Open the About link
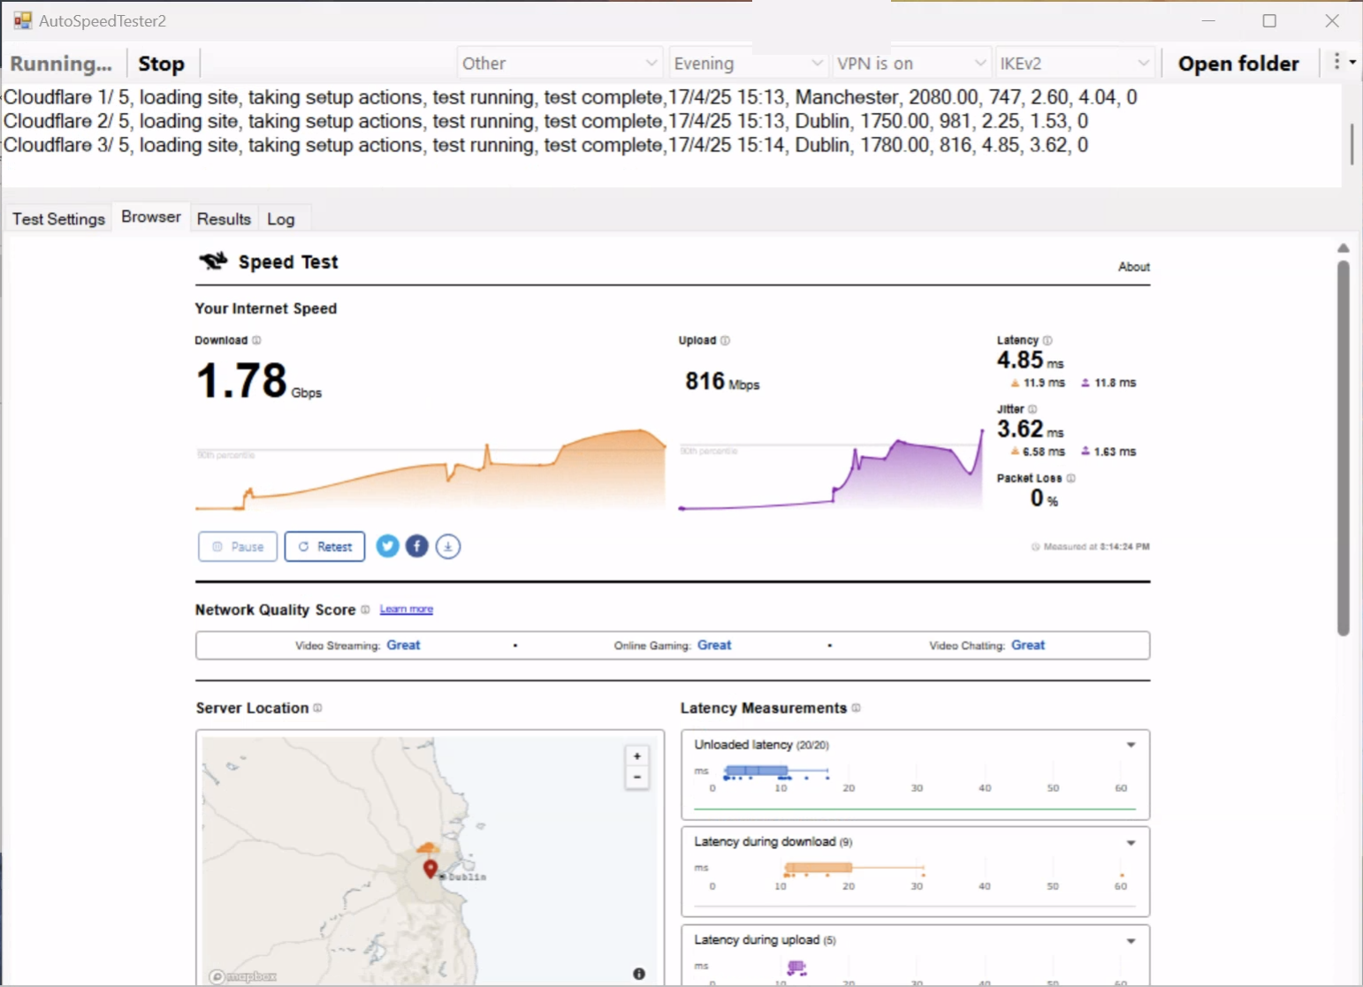Screen dimensions: 1363x987 tap(1134, 267)
